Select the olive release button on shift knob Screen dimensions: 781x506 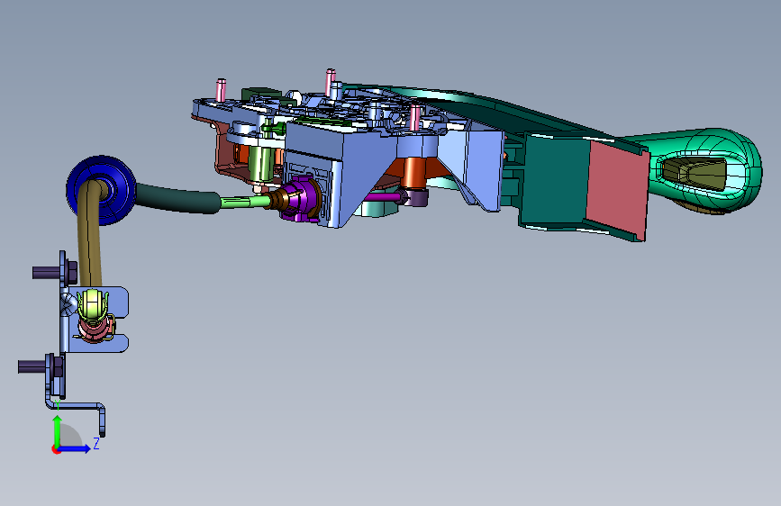[x=695, y=172]
